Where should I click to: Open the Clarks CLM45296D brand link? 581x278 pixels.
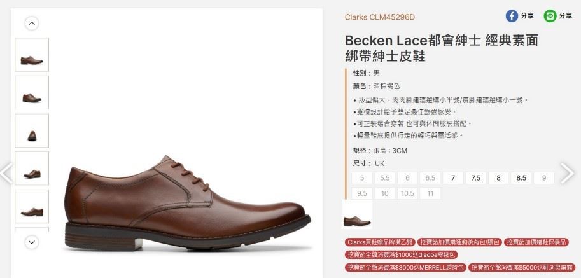click(x=380, y=17)
